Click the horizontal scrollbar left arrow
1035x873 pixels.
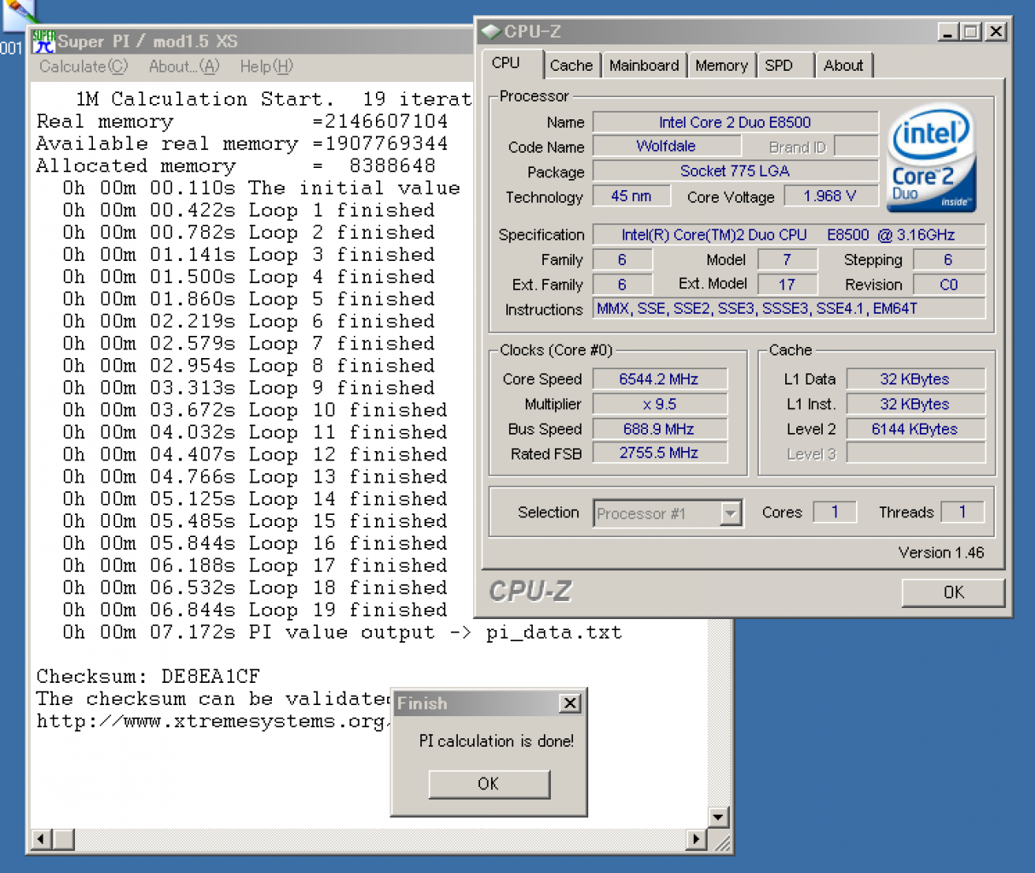pos(40,840)
